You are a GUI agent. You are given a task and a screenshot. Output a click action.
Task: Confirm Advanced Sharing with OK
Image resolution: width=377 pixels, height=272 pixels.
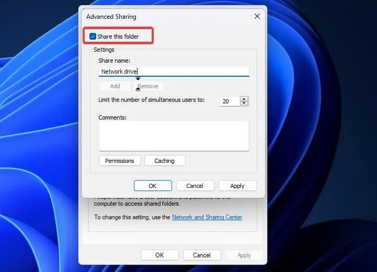coord(153,186)
